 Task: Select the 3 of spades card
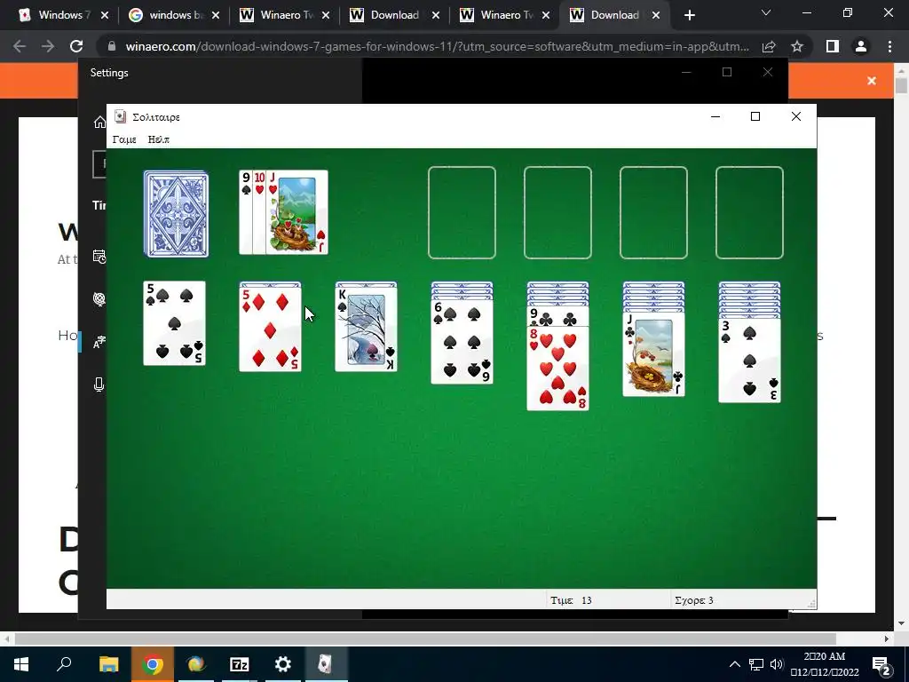click(749, 361)
